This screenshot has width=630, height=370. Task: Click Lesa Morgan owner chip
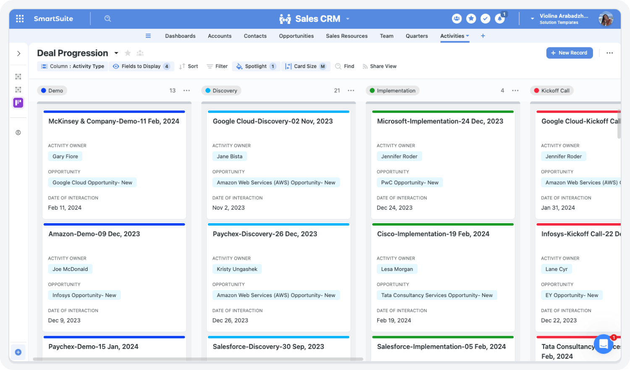pos(397,269)
